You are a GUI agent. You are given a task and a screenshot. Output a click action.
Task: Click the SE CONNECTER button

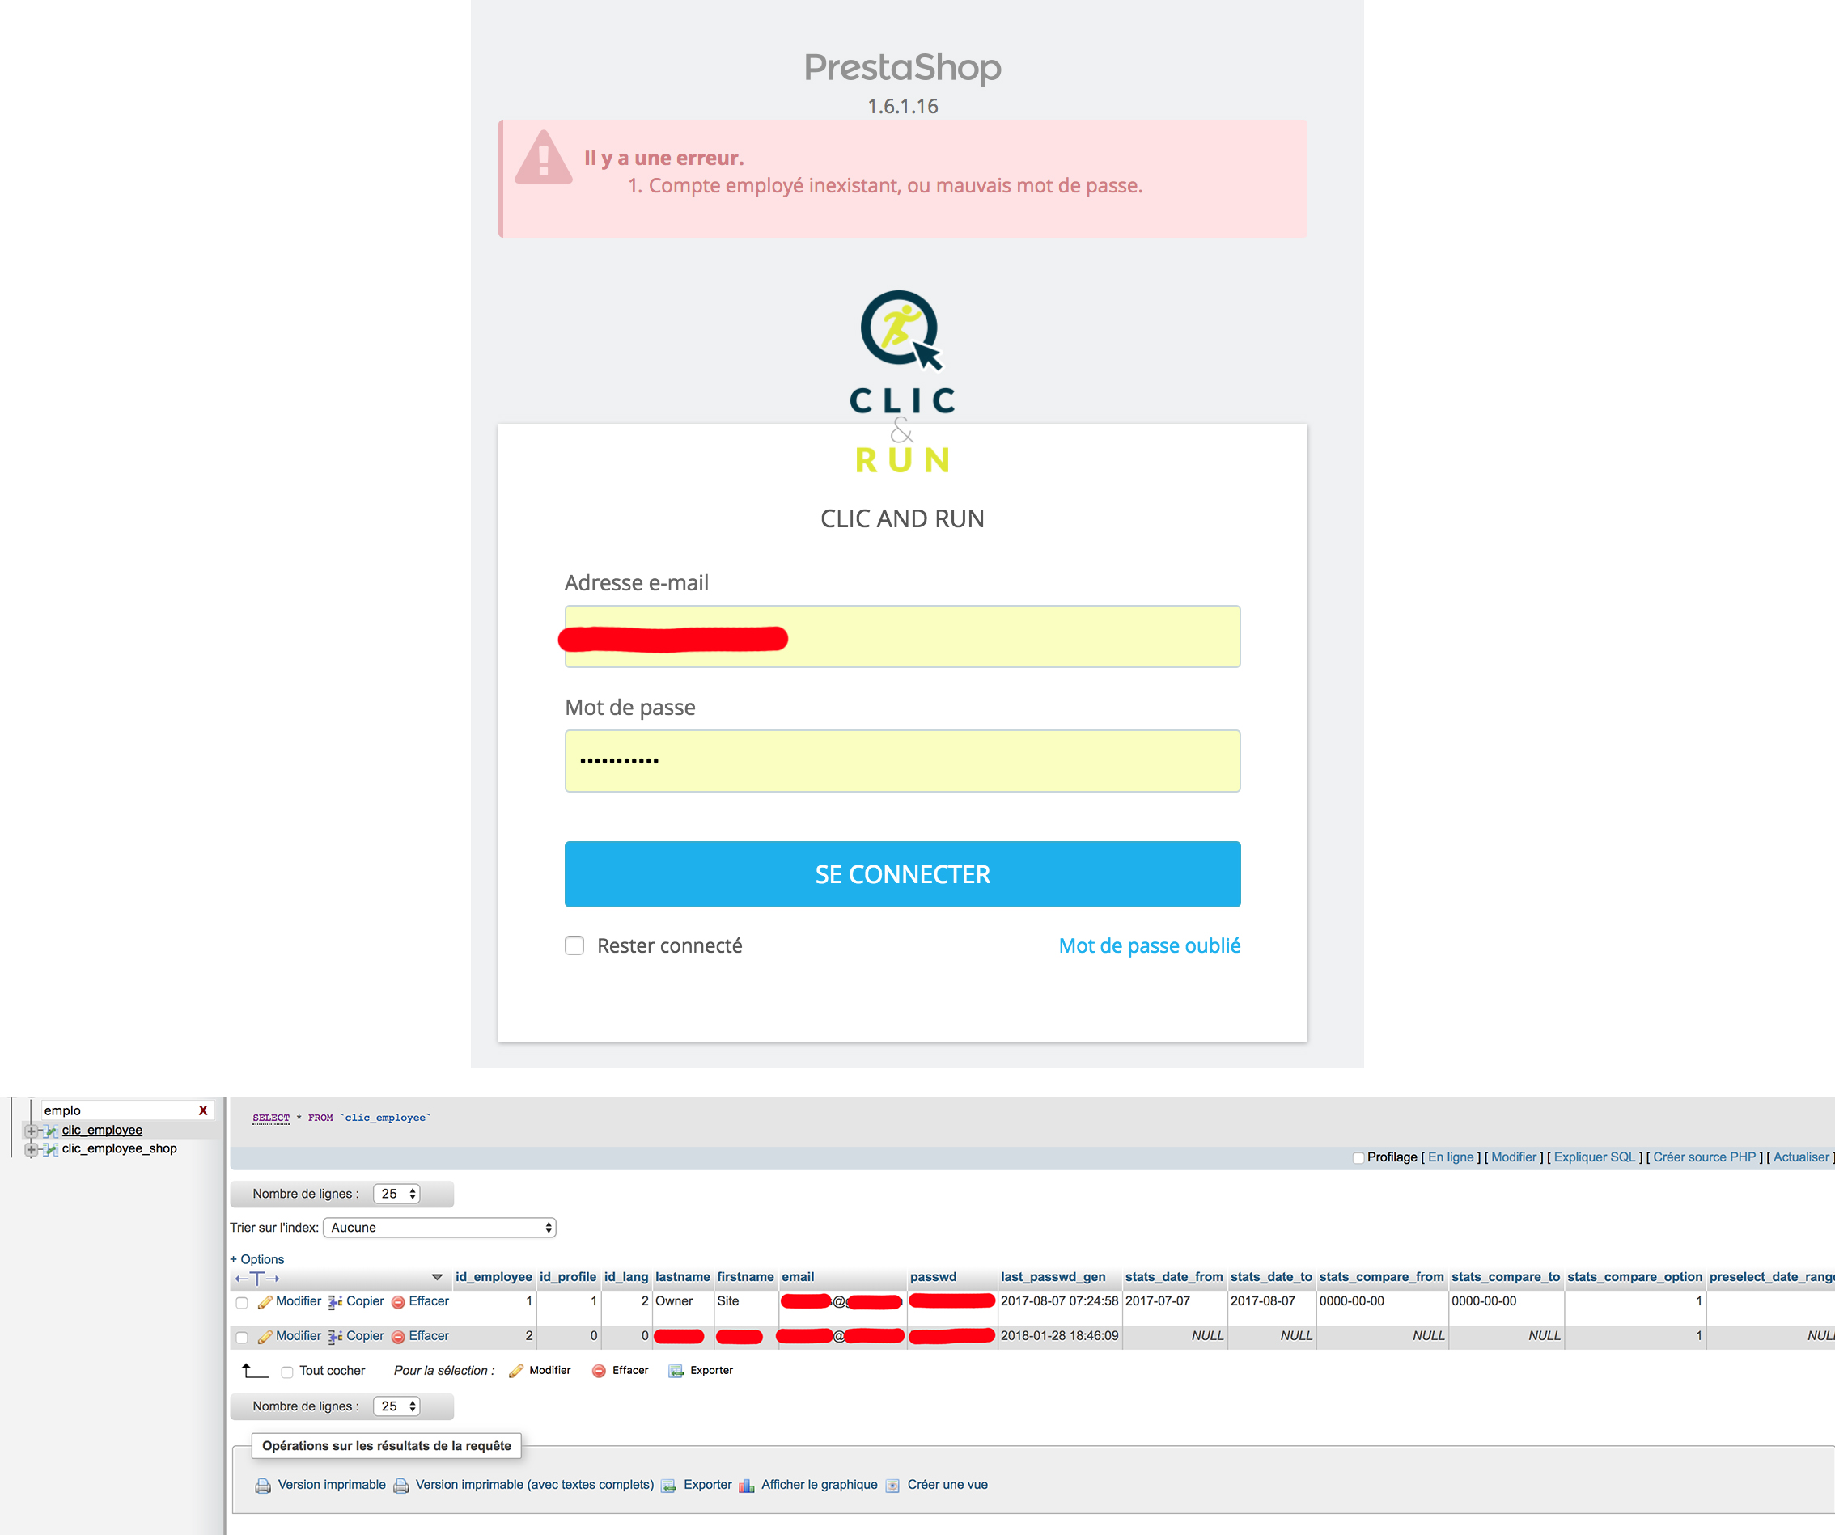click(x=902, y=873)
